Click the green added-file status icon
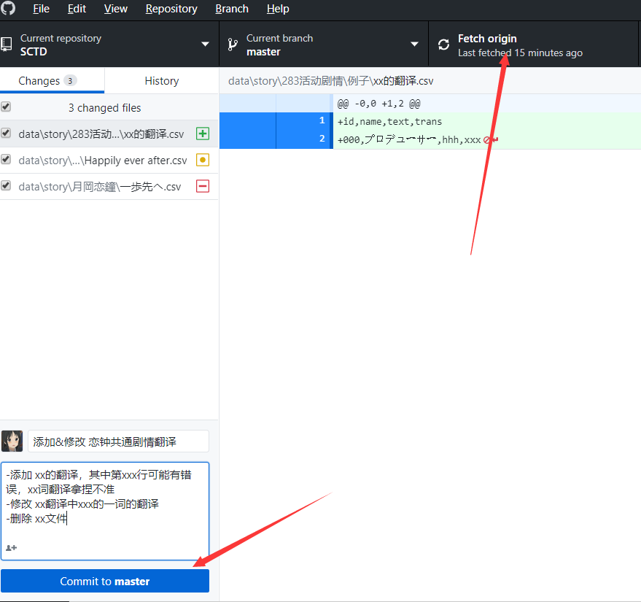 [203, 134]
